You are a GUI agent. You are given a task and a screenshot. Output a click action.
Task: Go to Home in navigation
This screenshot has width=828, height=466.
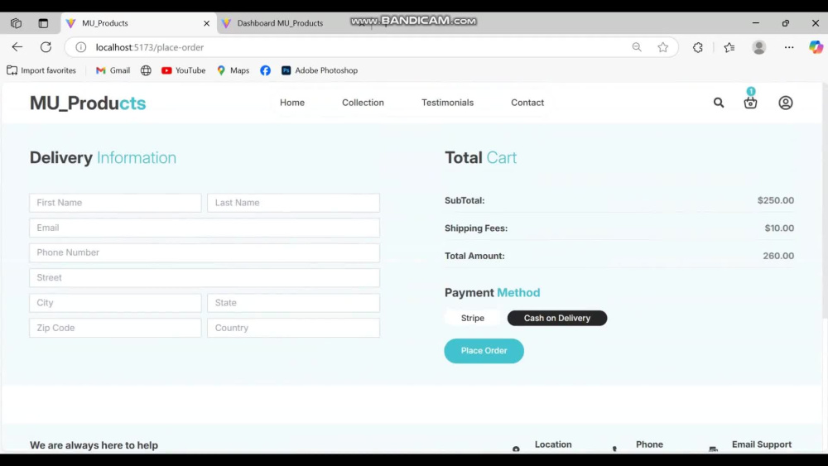click(x=292, y=103)
